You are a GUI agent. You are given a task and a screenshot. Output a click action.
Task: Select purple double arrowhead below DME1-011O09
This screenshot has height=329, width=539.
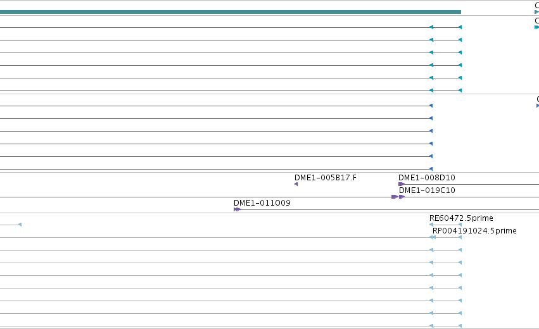coord(237,209)
